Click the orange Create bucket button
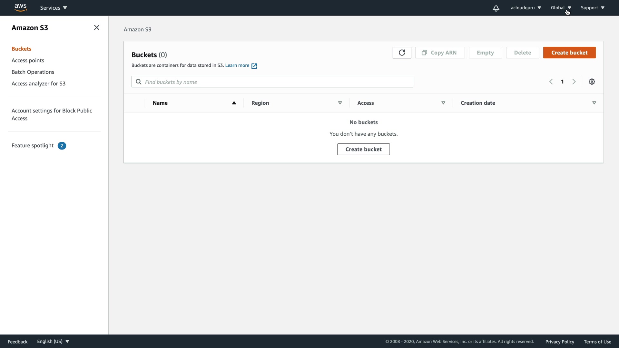This screenshot has width=619, height=348. (x=569, y=53)
